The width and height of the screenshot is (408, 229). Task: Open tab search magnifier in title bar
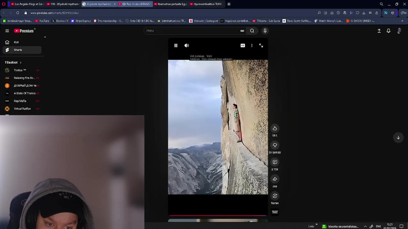[x=381, y=4]
